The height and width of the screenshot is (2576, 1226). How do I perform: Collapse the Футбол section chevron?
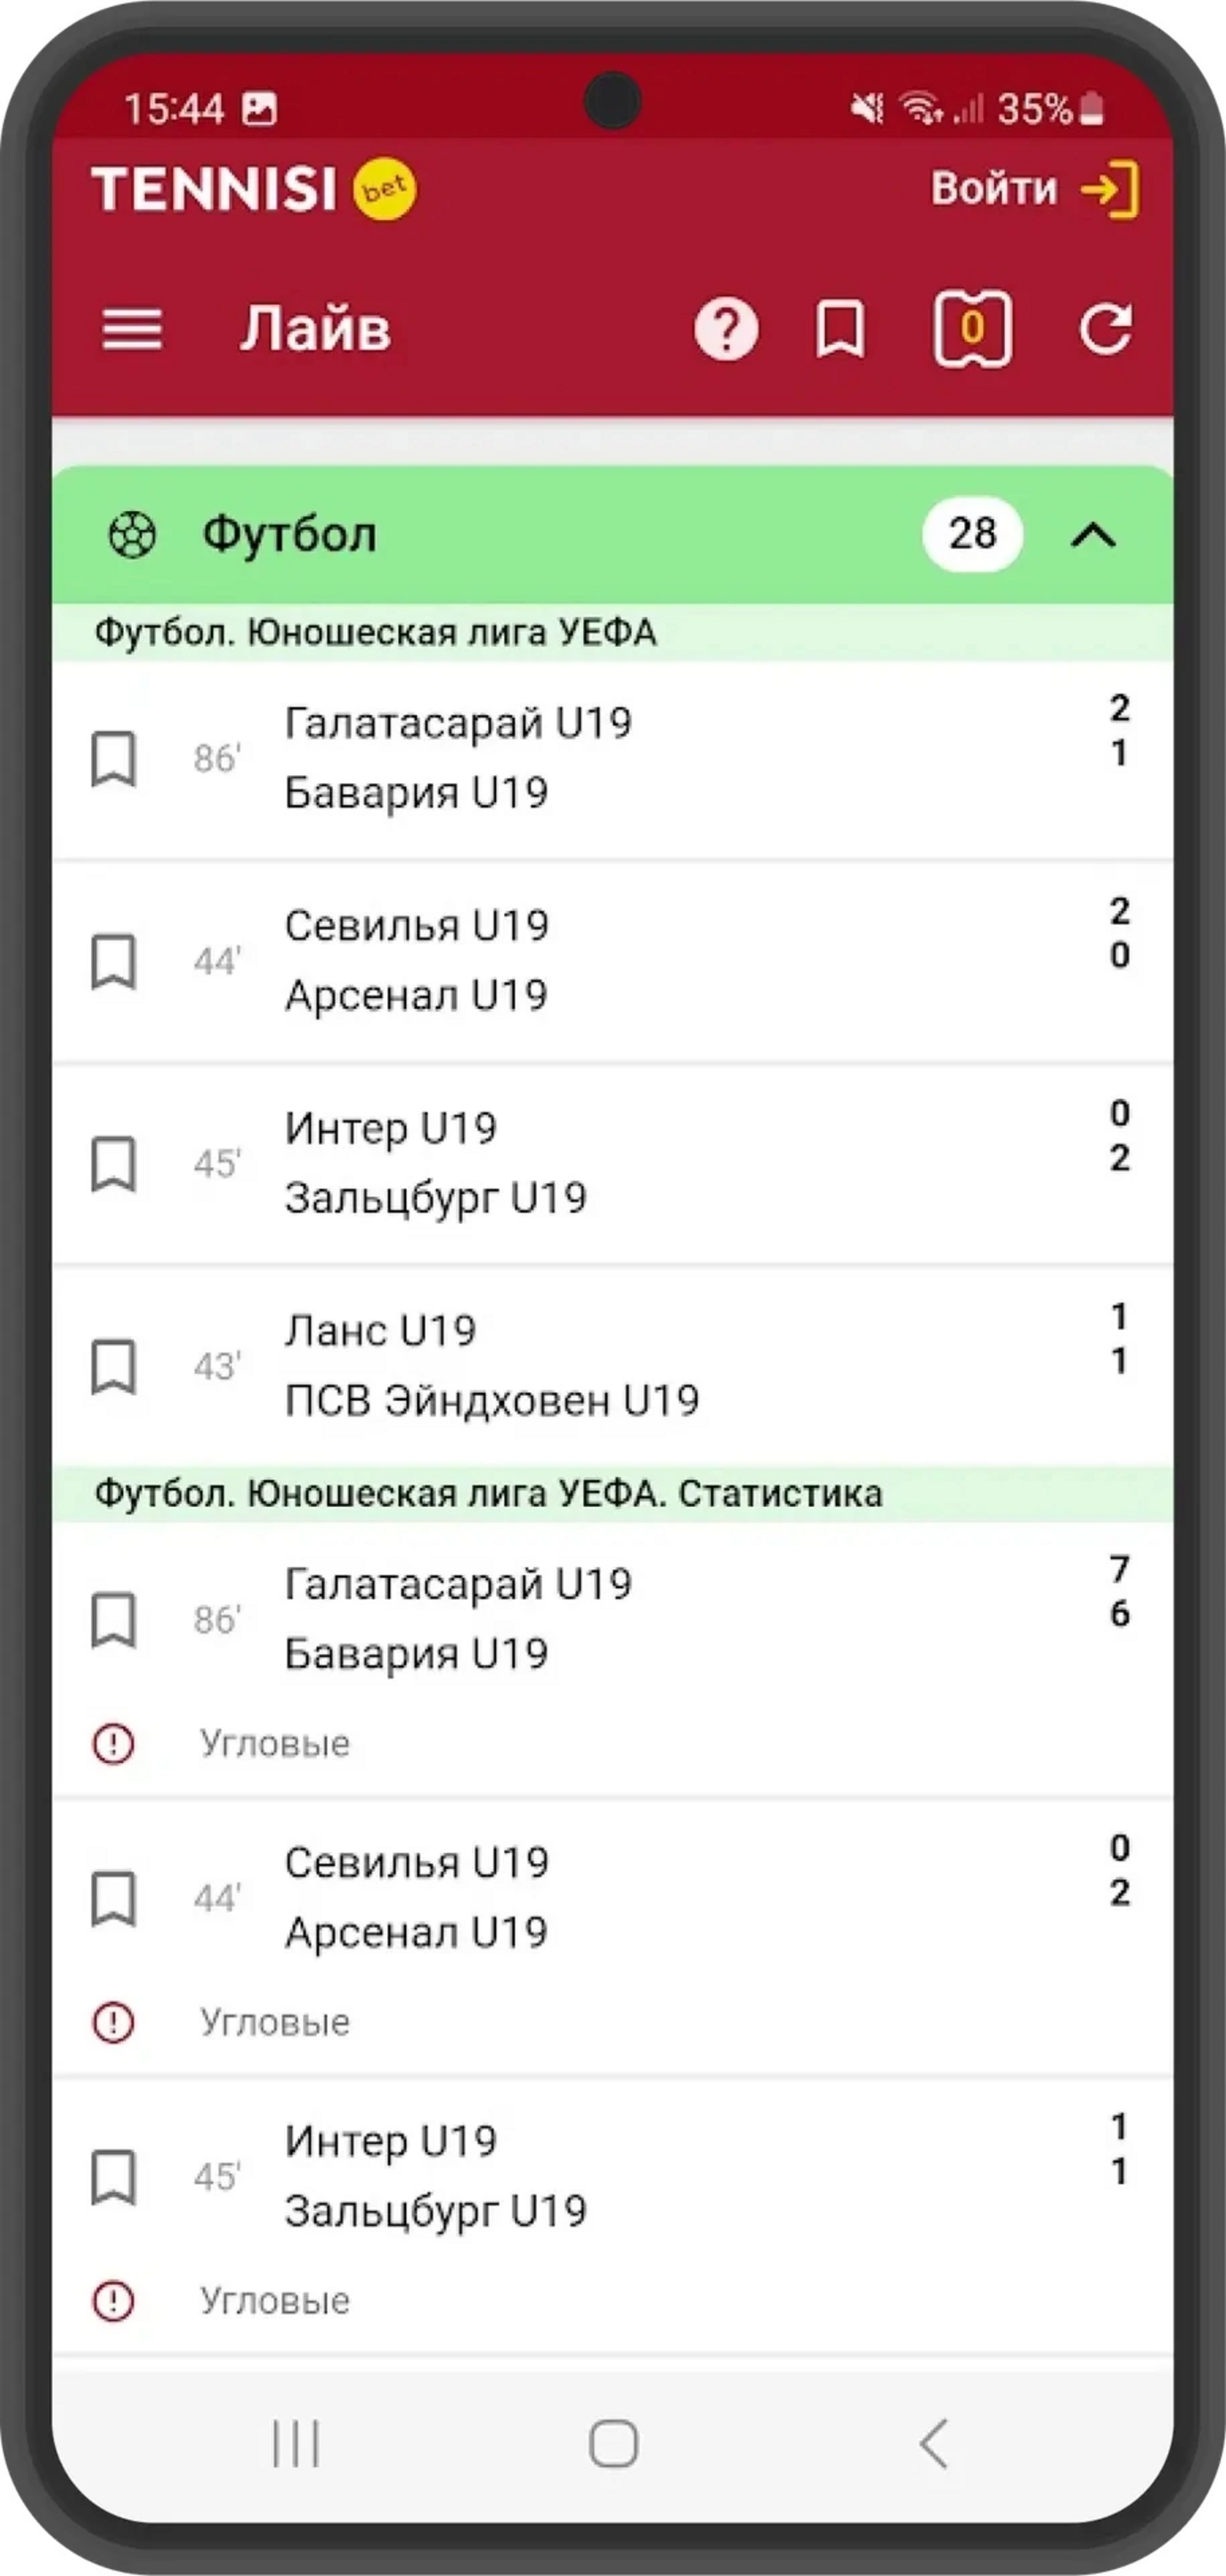click(1093, 535)
